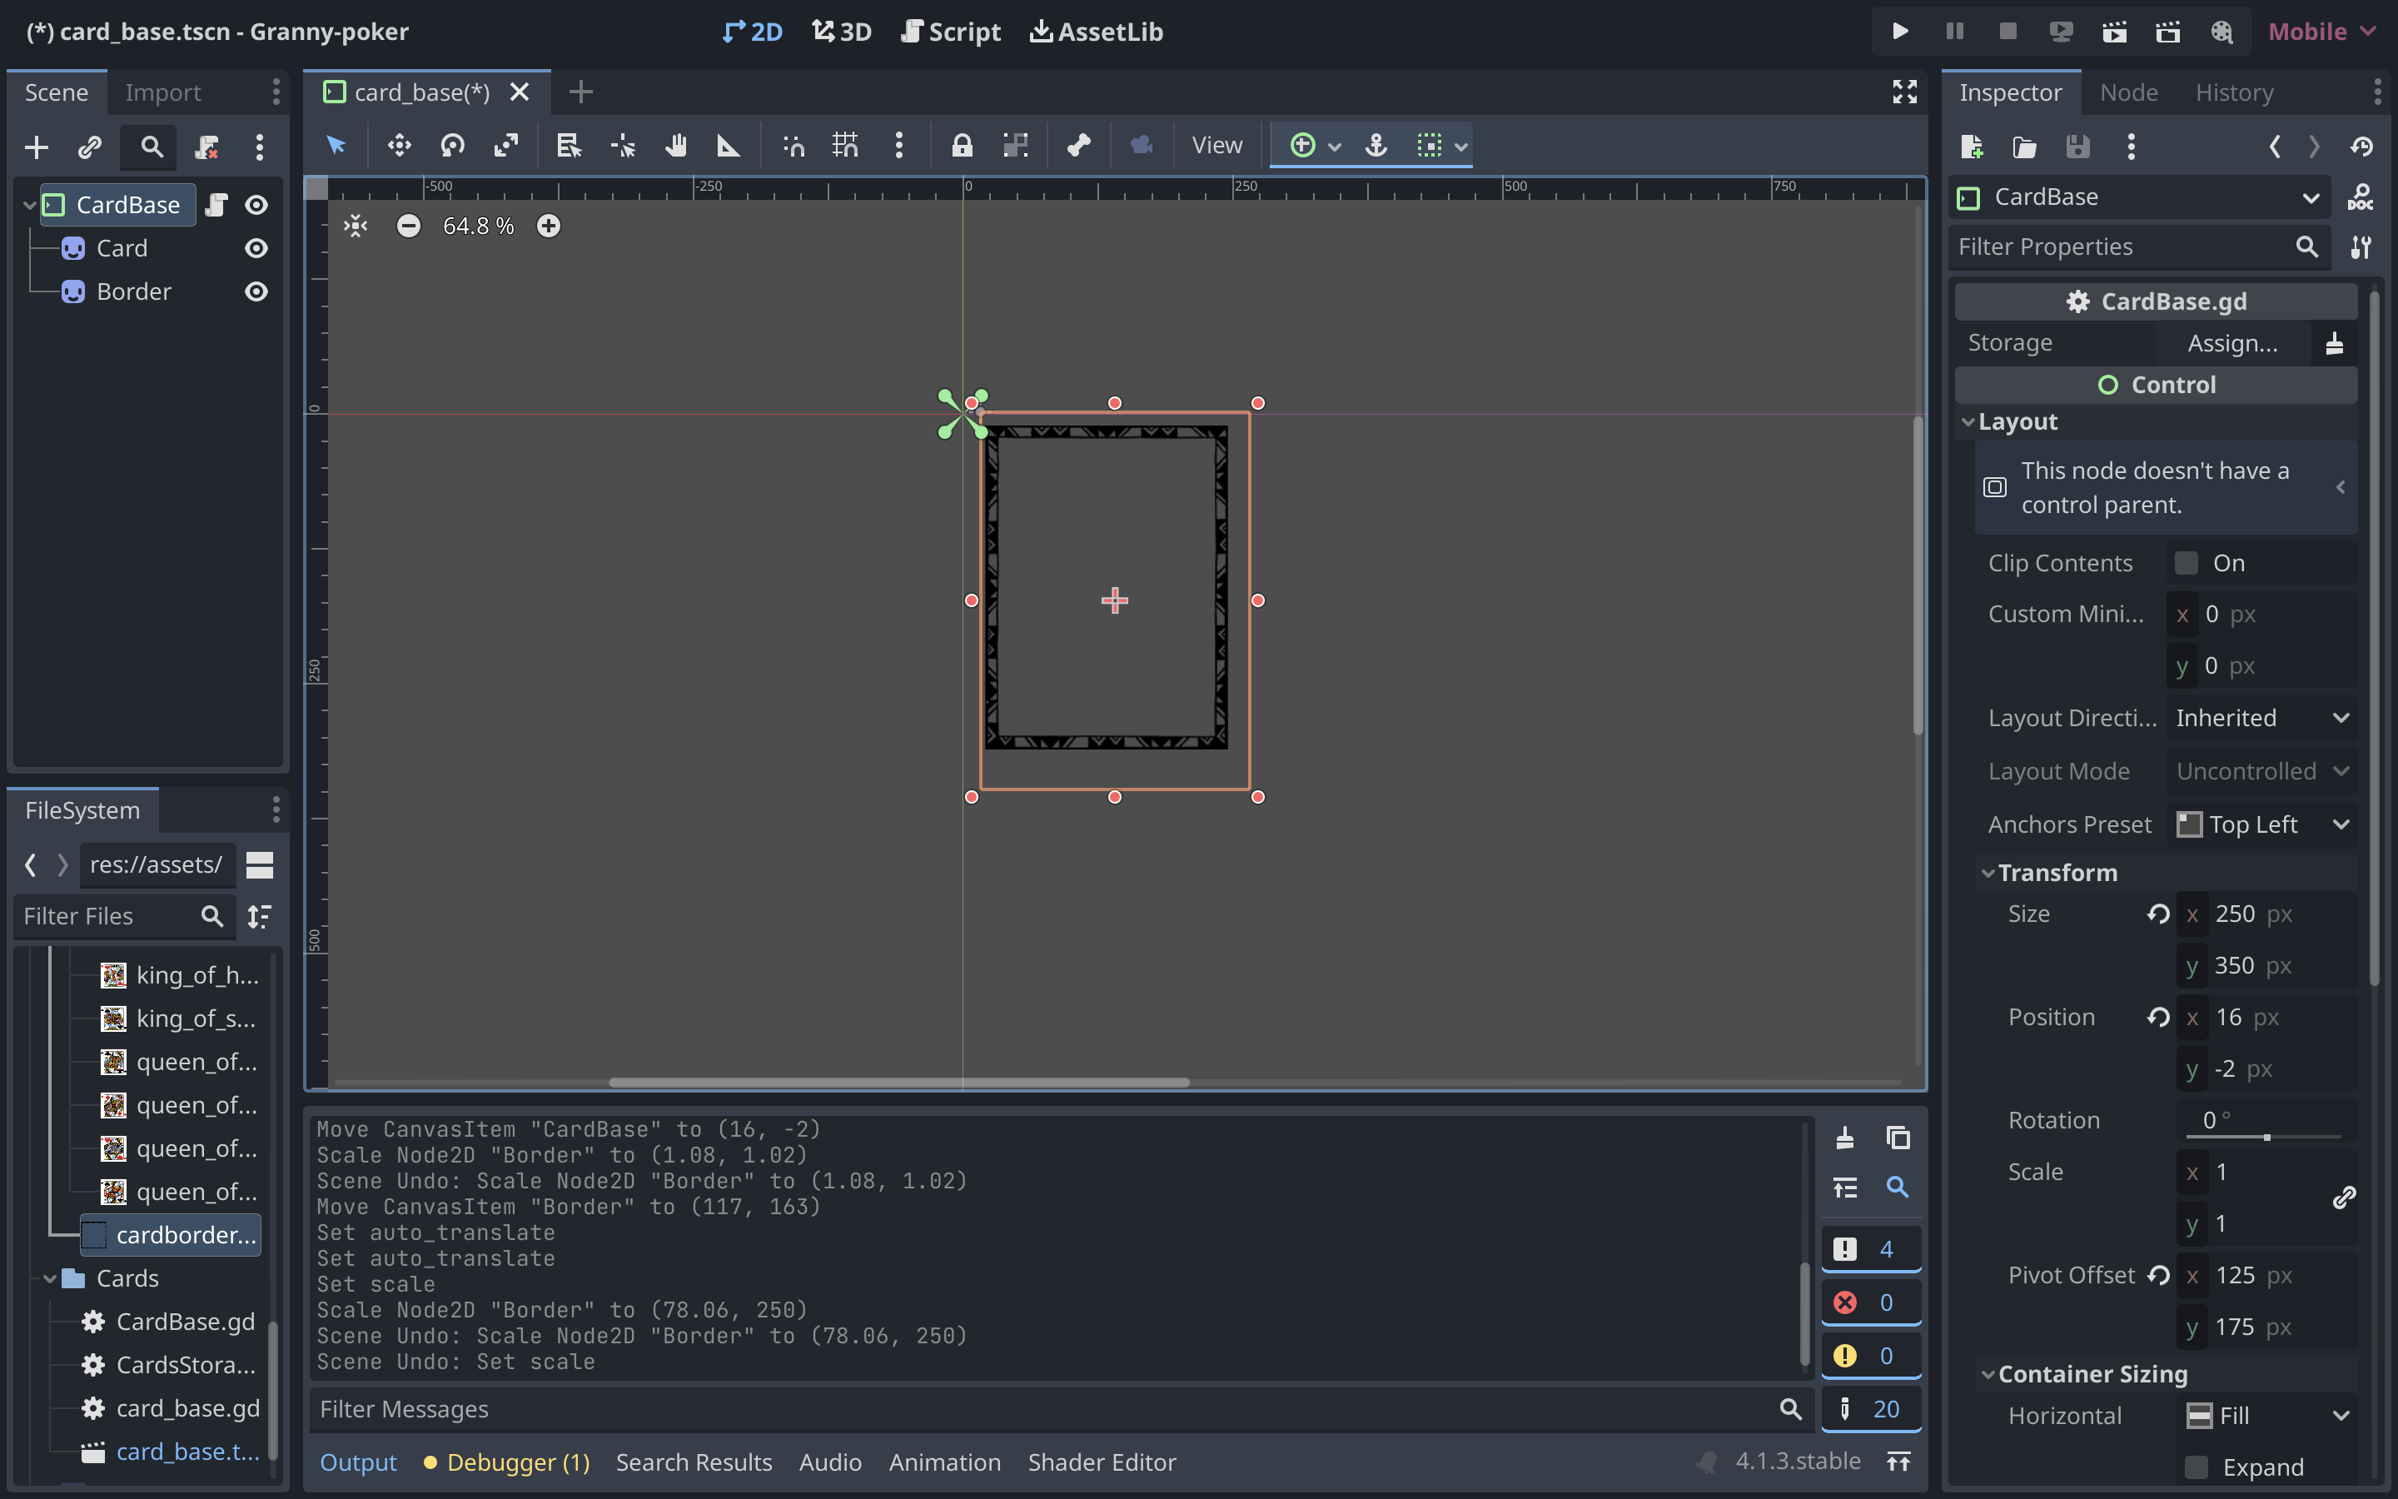Zoom in the canvas viewport
2398x1499 pixels.
tap(548, 226)
